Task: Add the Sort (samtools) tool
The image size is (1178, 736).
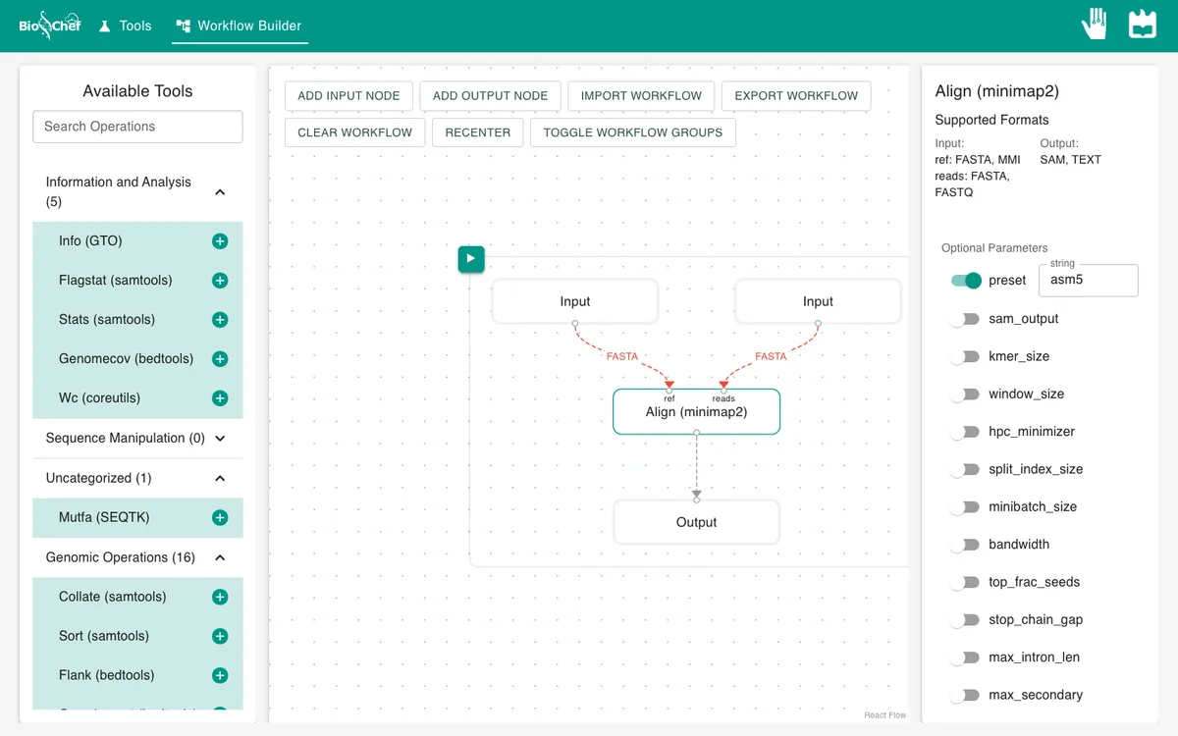Action: point(220,636)
